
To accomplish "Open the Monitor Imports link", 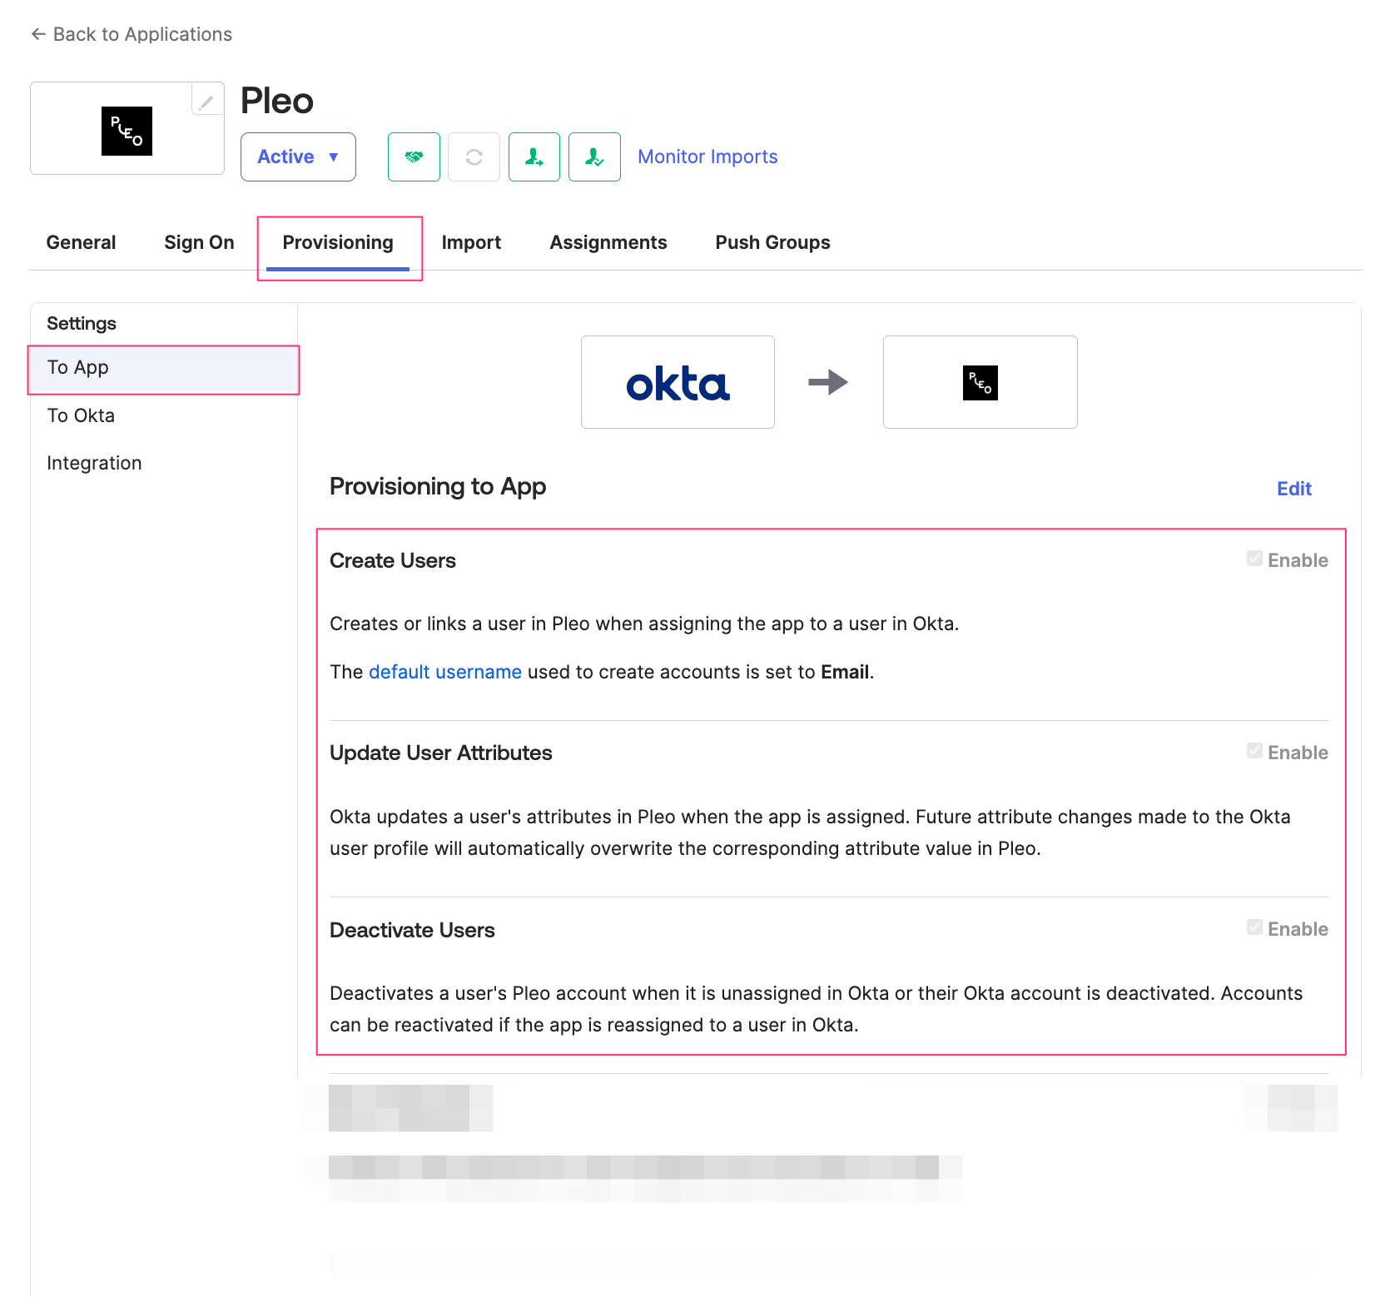I will (x=707, y=157).
